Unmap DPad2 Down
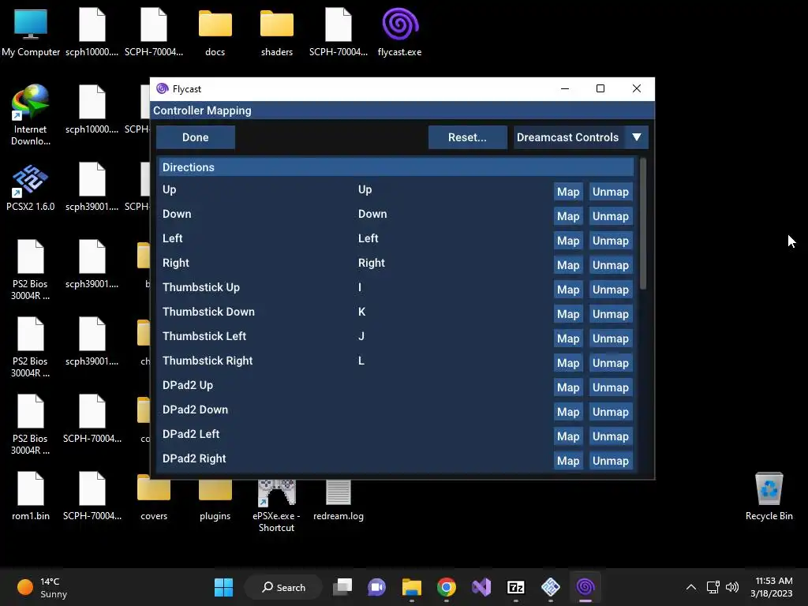 click(610, 412)
